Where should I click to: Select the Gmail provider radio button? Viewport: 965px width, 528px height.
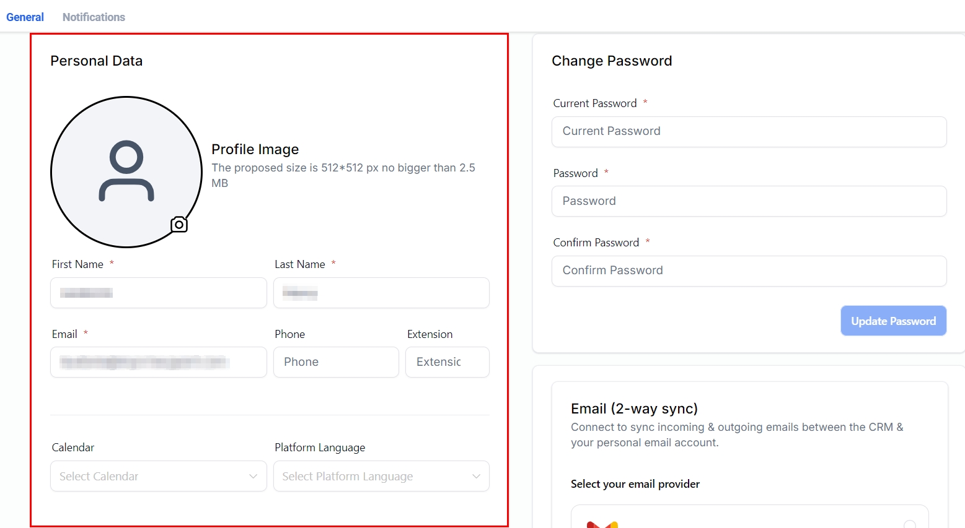(x=909, y=525)
